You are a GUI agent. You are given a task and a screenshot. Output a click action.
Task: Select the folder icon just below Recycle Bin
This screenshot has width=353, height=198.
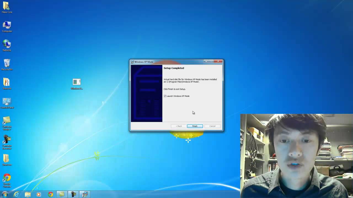tap(7, 84)
